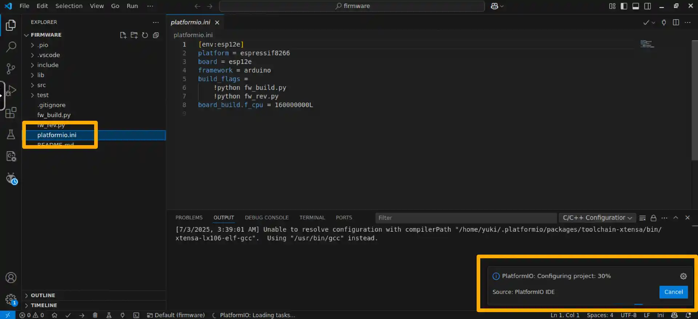Open the customize layout button
Image resolution: width=698 pixels, height=319 pixels.
click(612, 6)
